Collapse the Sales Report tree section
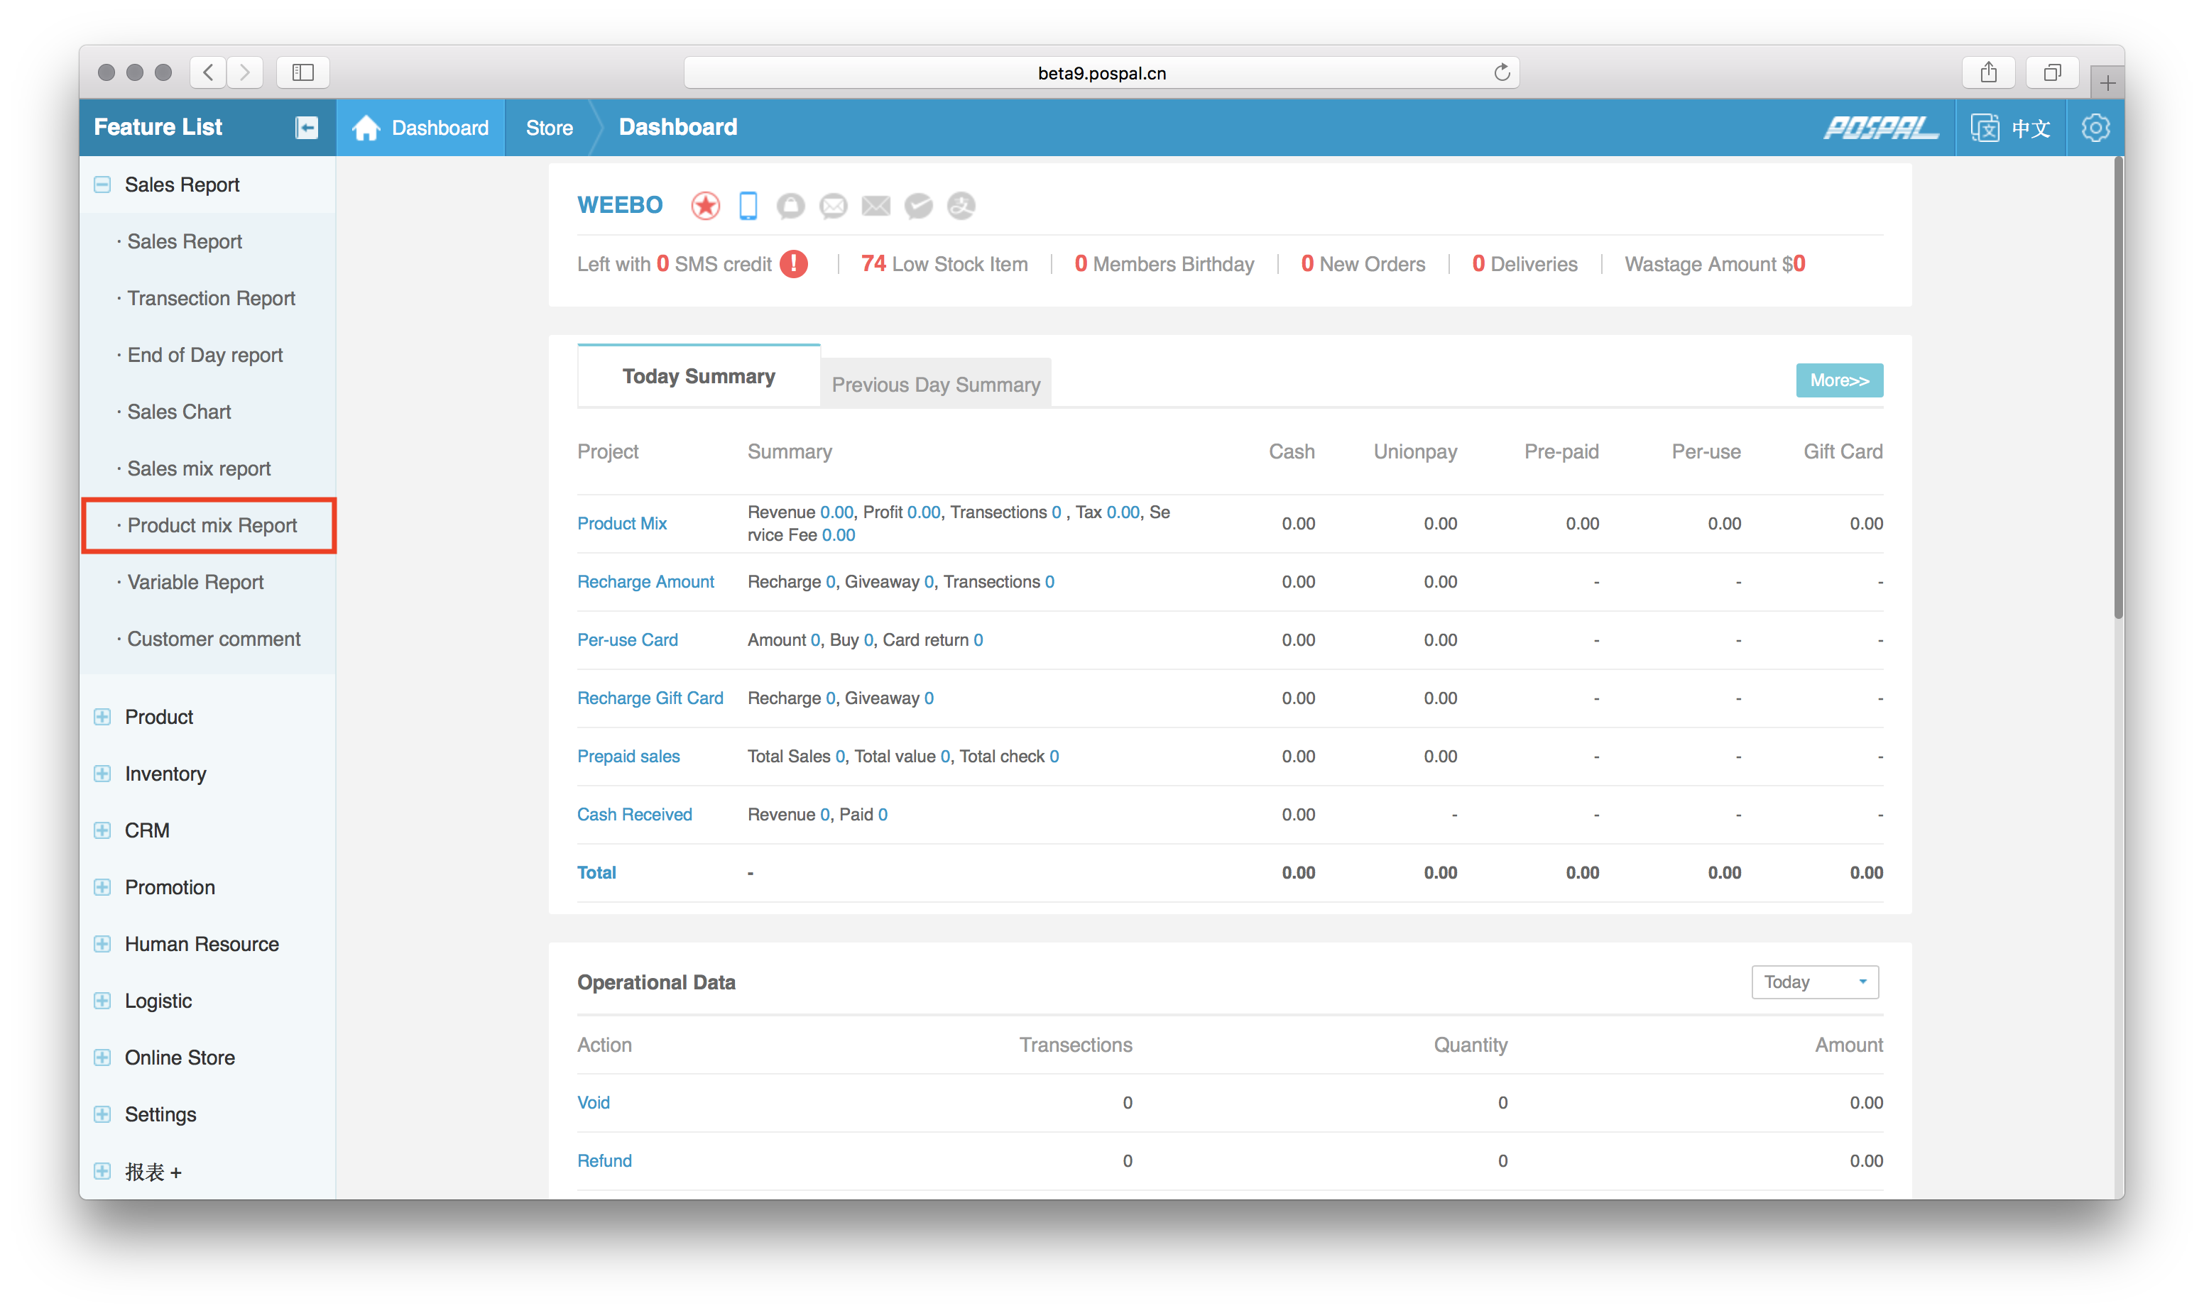The width and height of the screenshot is (2204, 1313). [103, 185]
